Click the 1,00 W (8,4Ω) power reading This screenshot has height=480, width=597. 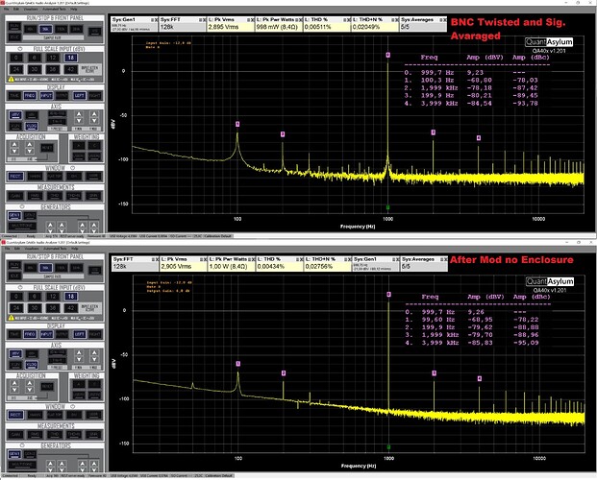coord(229,266)
